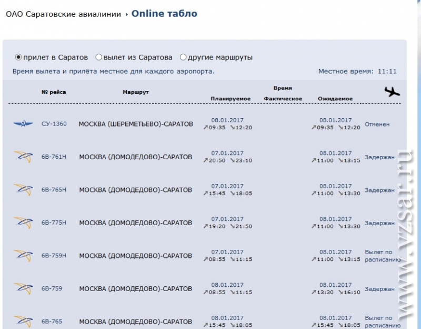Open flight number 6В-775Н
421x329 pixels.
54,222
